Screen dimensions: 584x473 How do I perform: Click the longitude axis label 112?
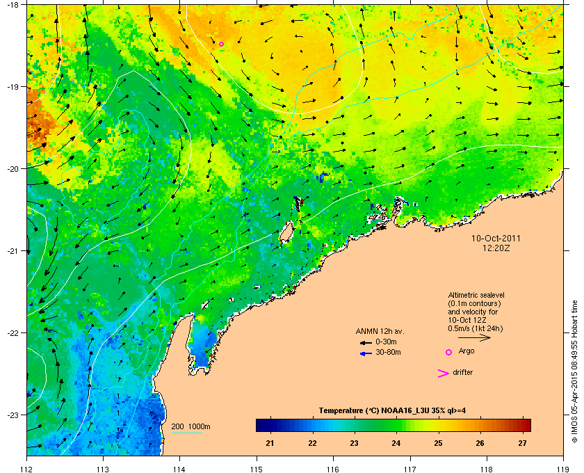[27, 469]
